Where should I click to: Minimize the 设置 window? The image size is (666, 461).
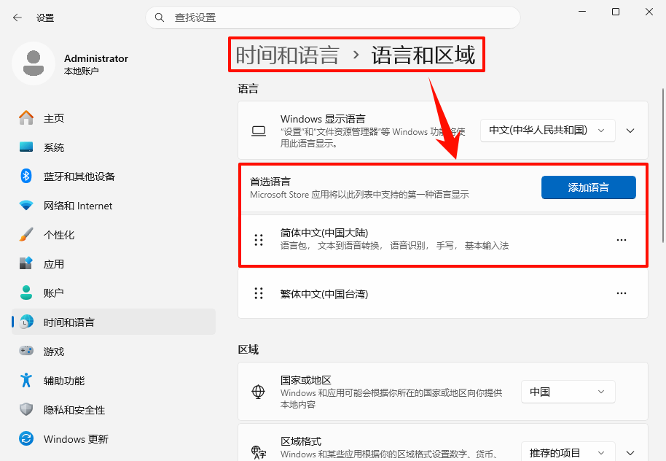point(582,12)
